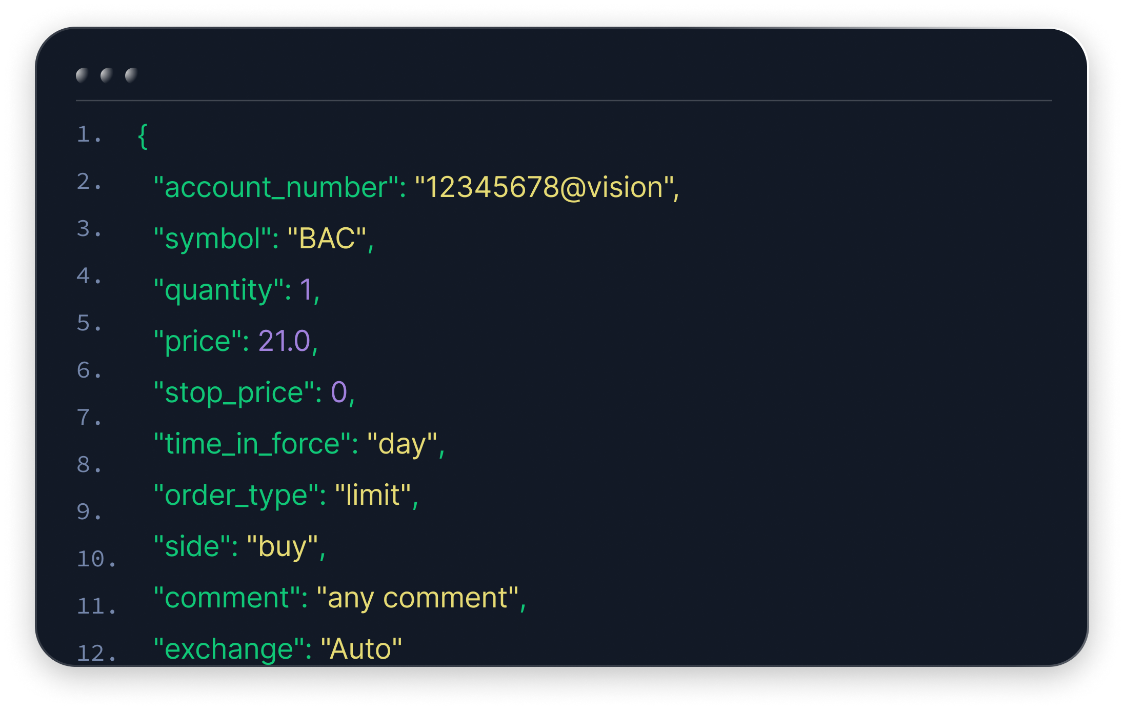Click the third window control dot
Image resolution: width=1124 pixels, height=710 pixels.
[131, 75]
